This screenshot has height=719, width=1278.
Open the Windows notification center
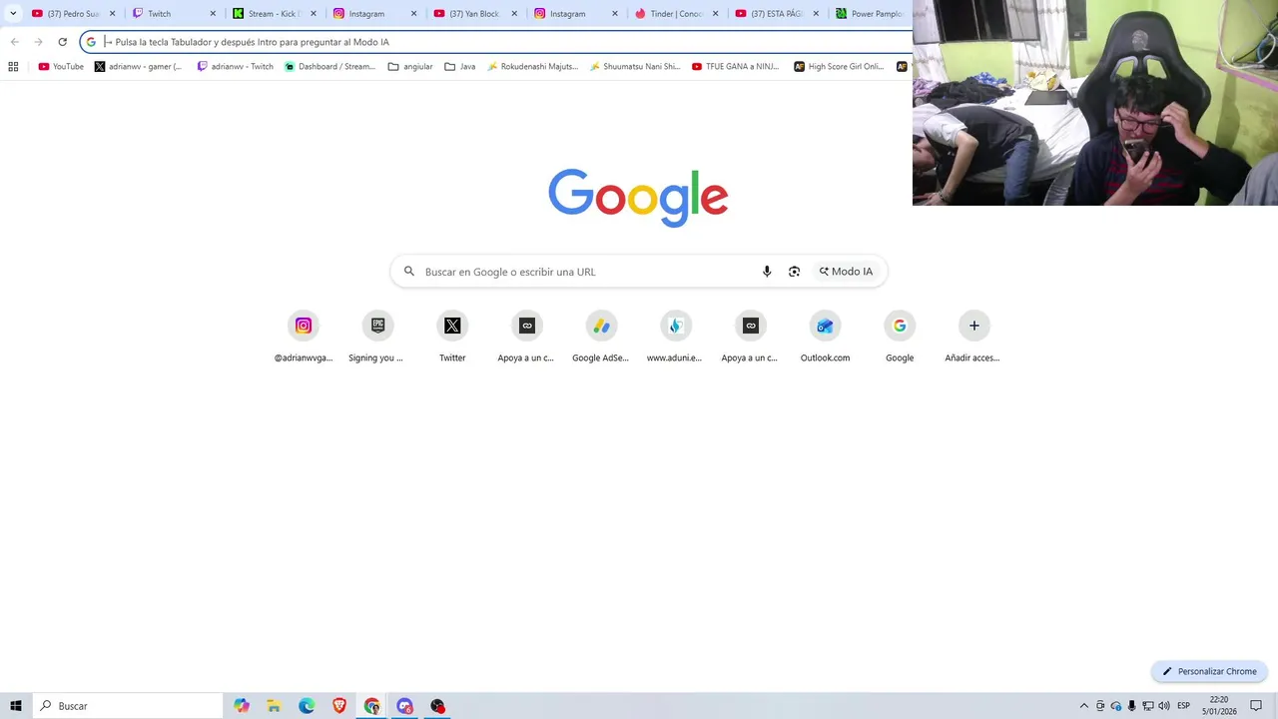pyautogui.click(x=1256, y=706)
